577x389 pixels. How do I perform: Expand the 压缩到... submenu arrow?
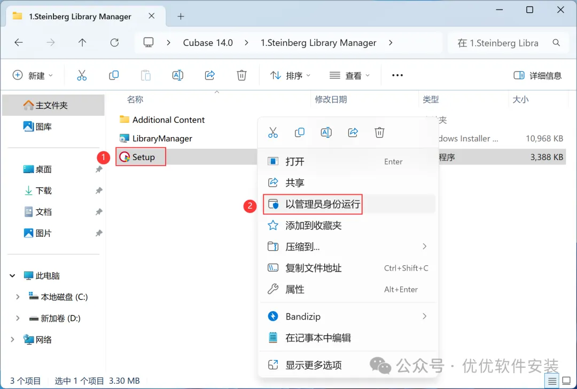424,247
